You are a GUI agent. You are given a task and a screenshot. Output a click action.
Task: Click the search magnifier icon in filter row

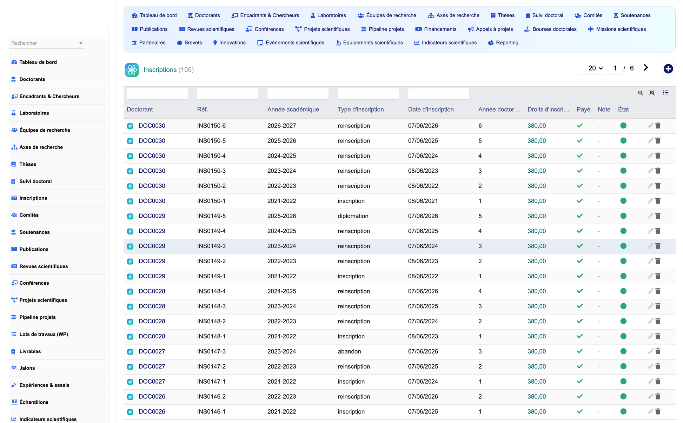[640, 93]
